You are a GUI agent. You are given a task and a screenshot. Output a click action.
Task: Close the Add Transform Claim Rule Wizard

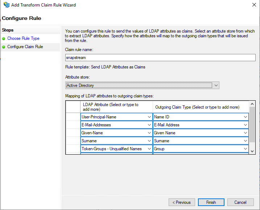(x=254, y=5)
